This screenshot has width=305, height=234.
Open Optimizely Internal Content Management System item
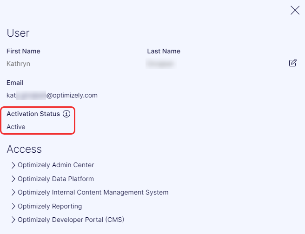[93, 192]
